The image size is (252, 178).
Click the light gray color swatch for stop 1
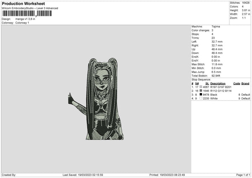(x=201, y=87)
